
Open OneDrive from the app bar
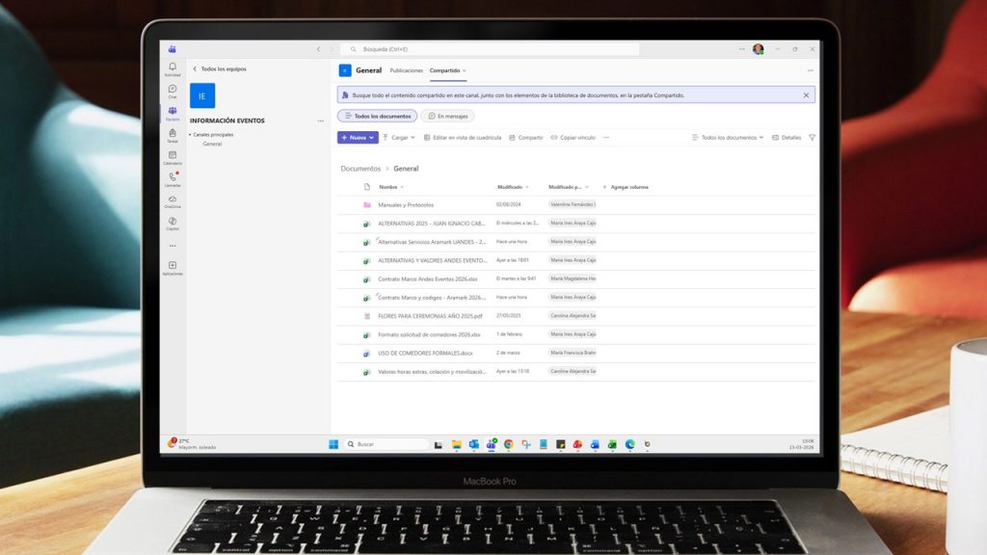pos(173,200)
